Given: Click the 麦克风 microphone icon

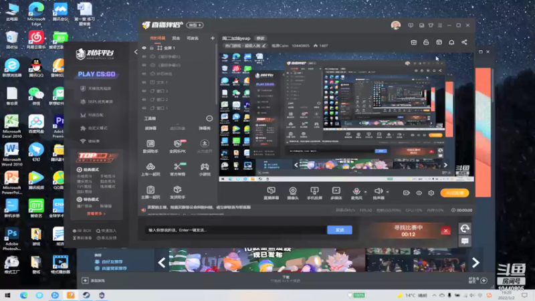Looking at the screenshot, I should pos(356,191).
